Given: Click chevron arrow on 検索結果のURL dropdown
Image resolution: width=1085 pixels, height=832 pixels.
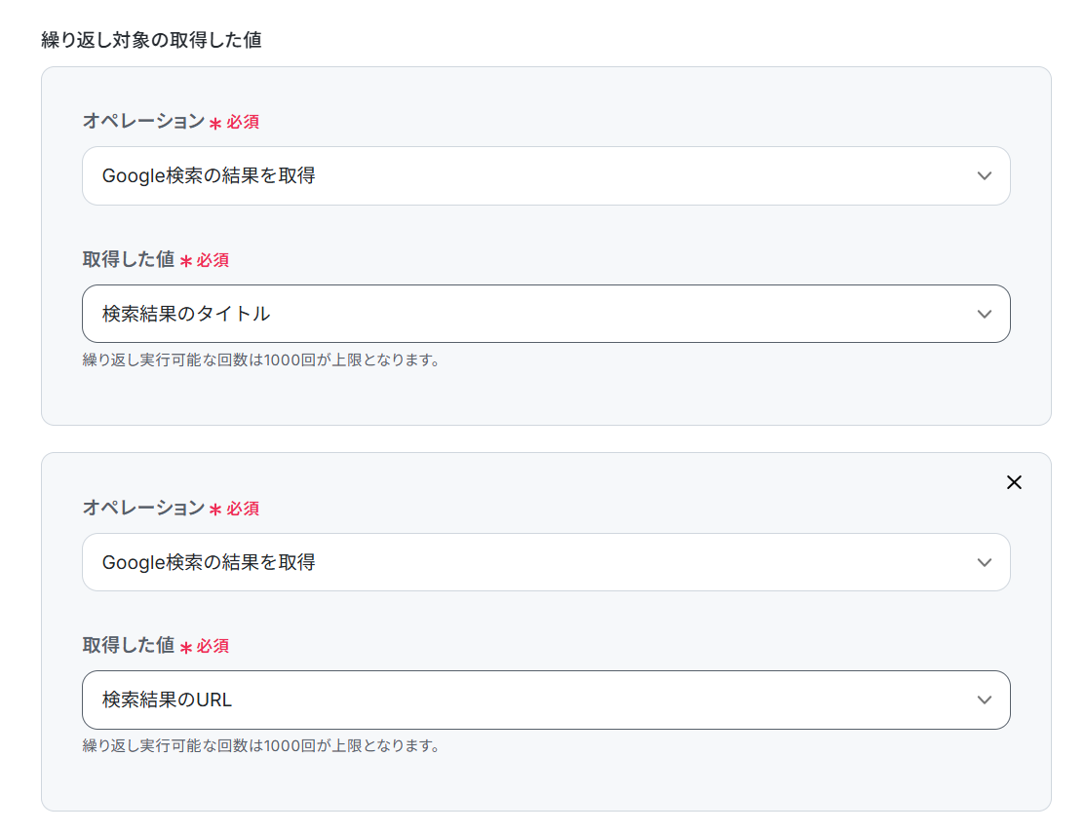Looking at the screenshot, I should pos(984,700).
